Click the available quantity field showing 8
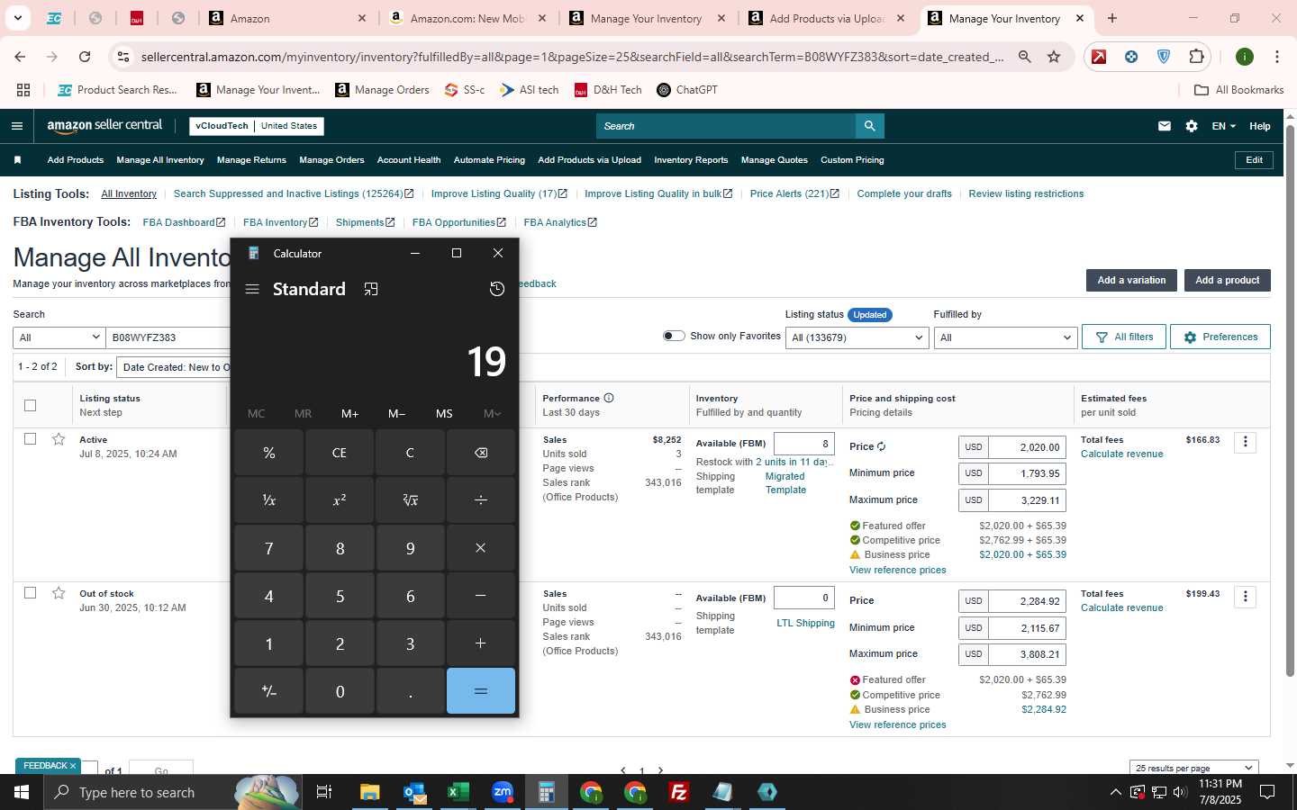The image size is (1297, 810). tap(804, 443)
